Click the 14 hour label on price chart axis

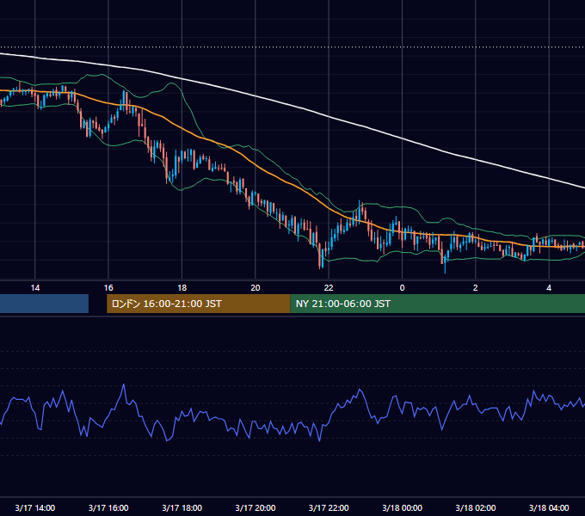pos(35,288)
